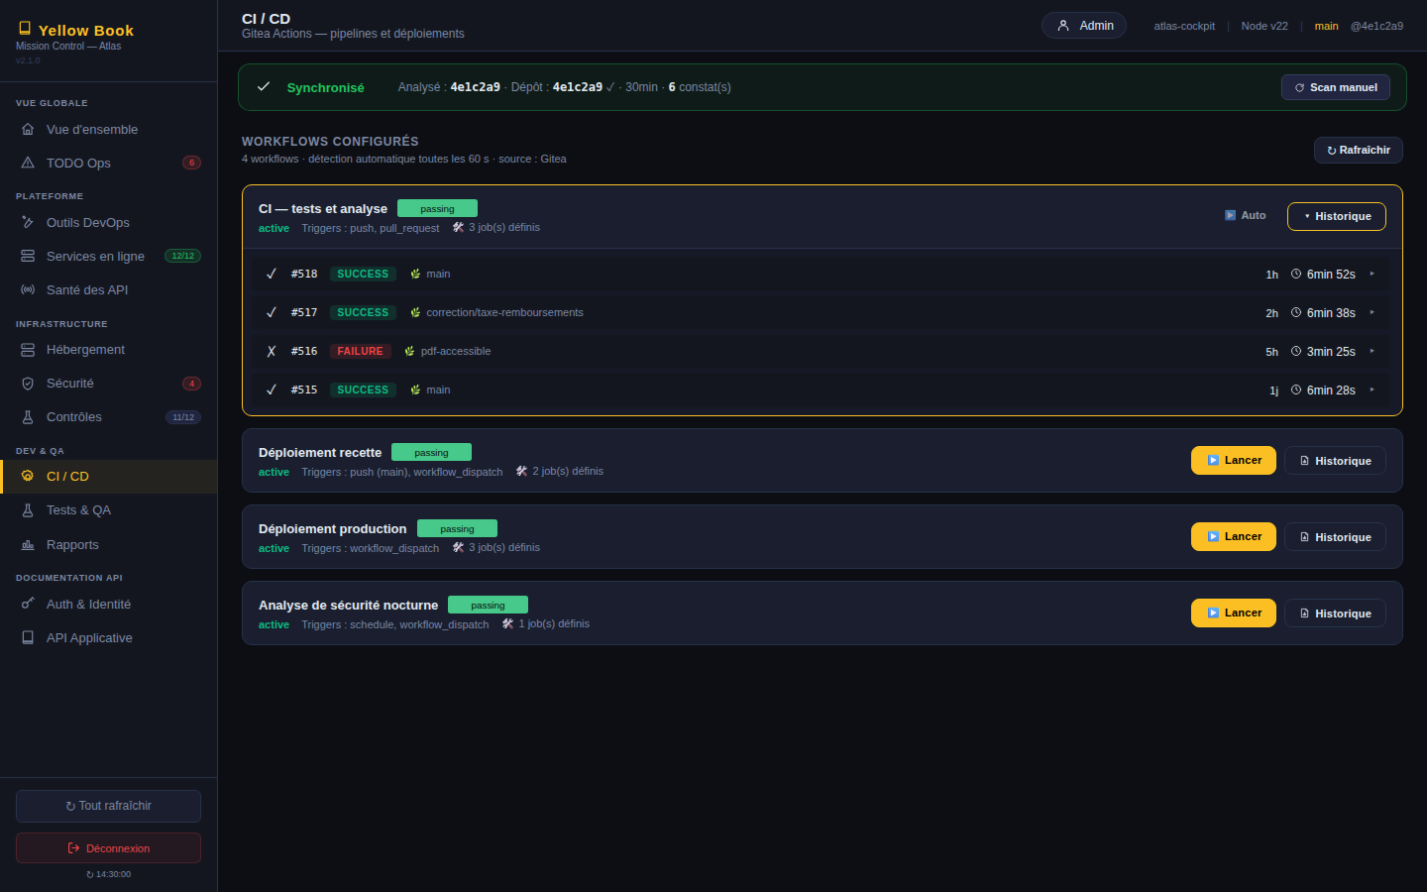1427x892 pixels.
Task: Click passing badge on Déploiement production
Action: tap(457, 528)
